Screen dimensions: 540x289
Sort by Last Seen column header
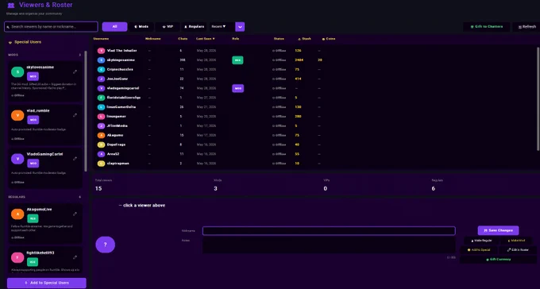206,39
